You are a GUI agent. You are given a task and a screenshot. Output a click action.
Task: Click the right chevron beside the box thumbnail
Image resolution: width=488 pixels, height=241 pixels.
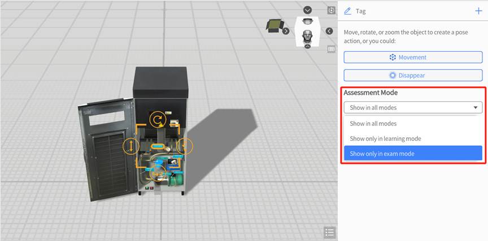[x=286, y=31]
